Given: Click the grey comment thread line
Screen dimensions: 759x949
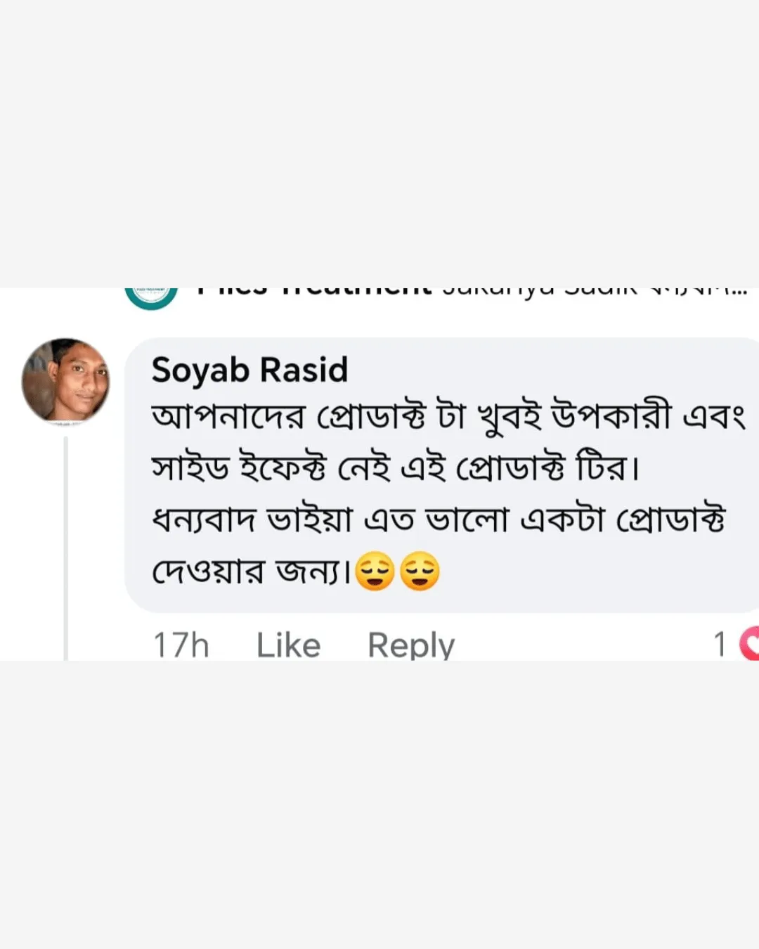Looking at the screenshot, I should [66, 548].
